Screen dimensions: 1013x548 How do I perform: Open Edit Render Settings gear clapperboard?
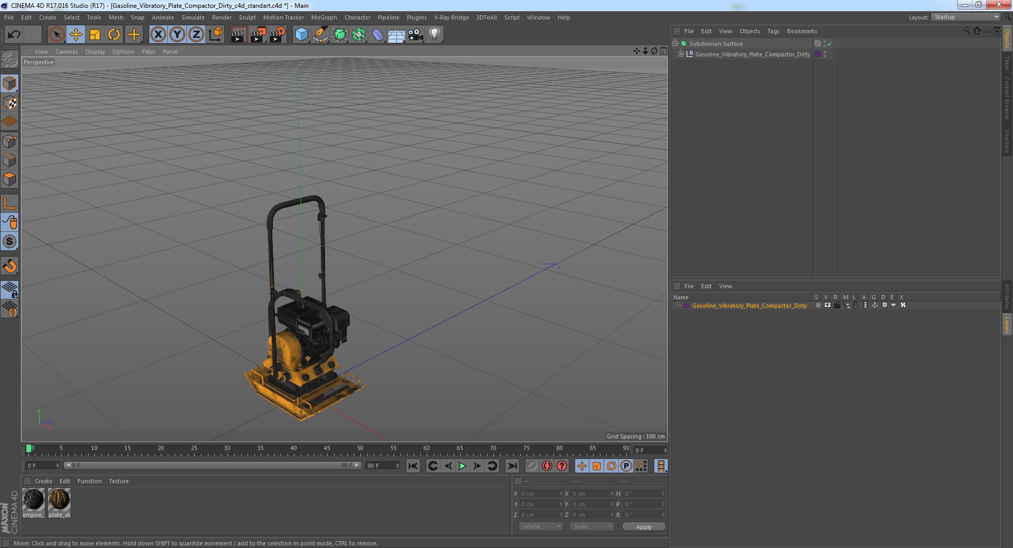click(x=277, y=35)
